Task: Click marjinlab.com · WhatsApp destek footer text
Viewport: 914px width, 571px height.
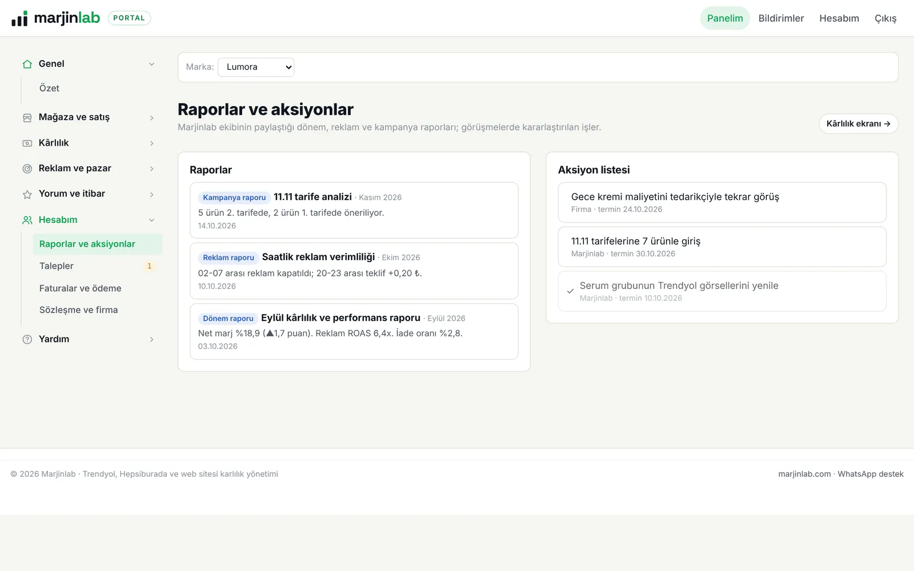Action: pos(841,474)
